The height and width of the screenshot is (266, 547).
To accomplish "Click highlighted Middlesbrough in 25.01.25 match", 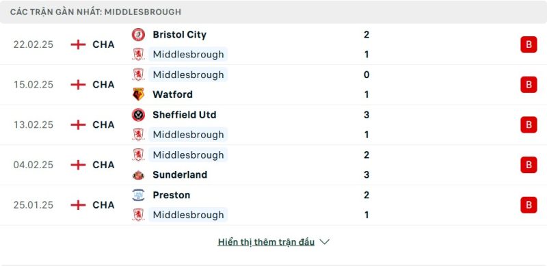I will (189, 215).
